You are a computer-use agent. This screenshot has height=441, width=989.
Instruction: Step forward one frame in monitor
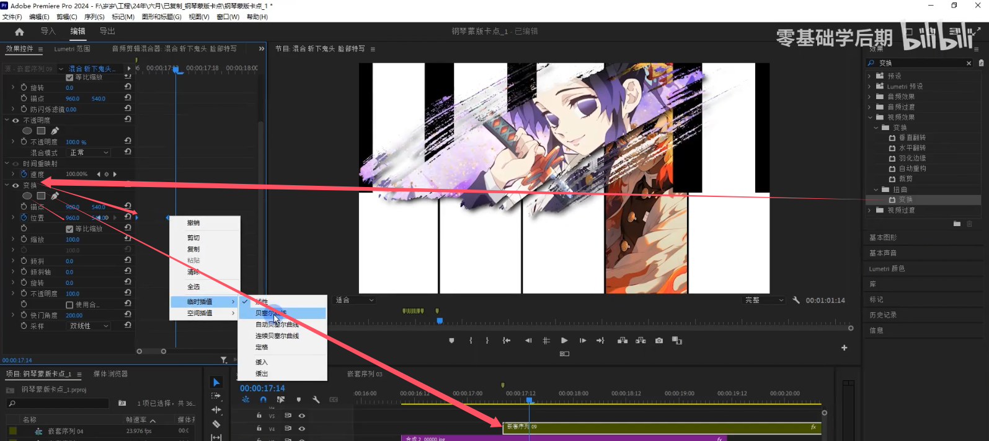pyautogui.click(x=583, y=341)
